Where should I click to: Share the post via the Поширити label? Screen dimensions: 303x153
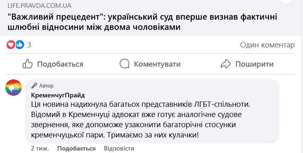coord(254,64)
